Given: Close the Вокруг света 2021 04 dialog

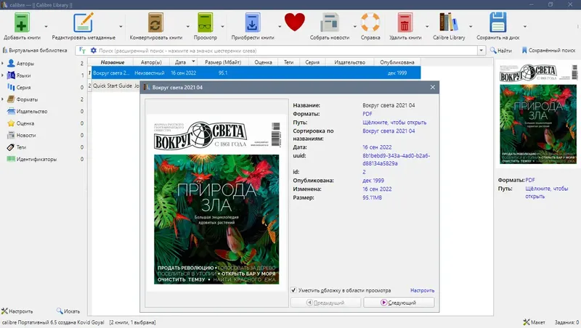Looking at the screenshot, I should click(432, 87).
